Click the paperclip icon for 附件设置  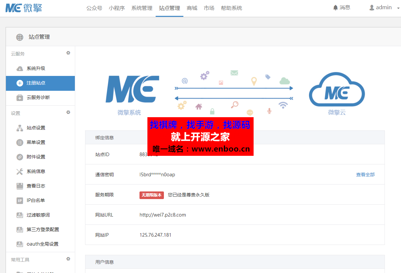(x=20, y=157)
